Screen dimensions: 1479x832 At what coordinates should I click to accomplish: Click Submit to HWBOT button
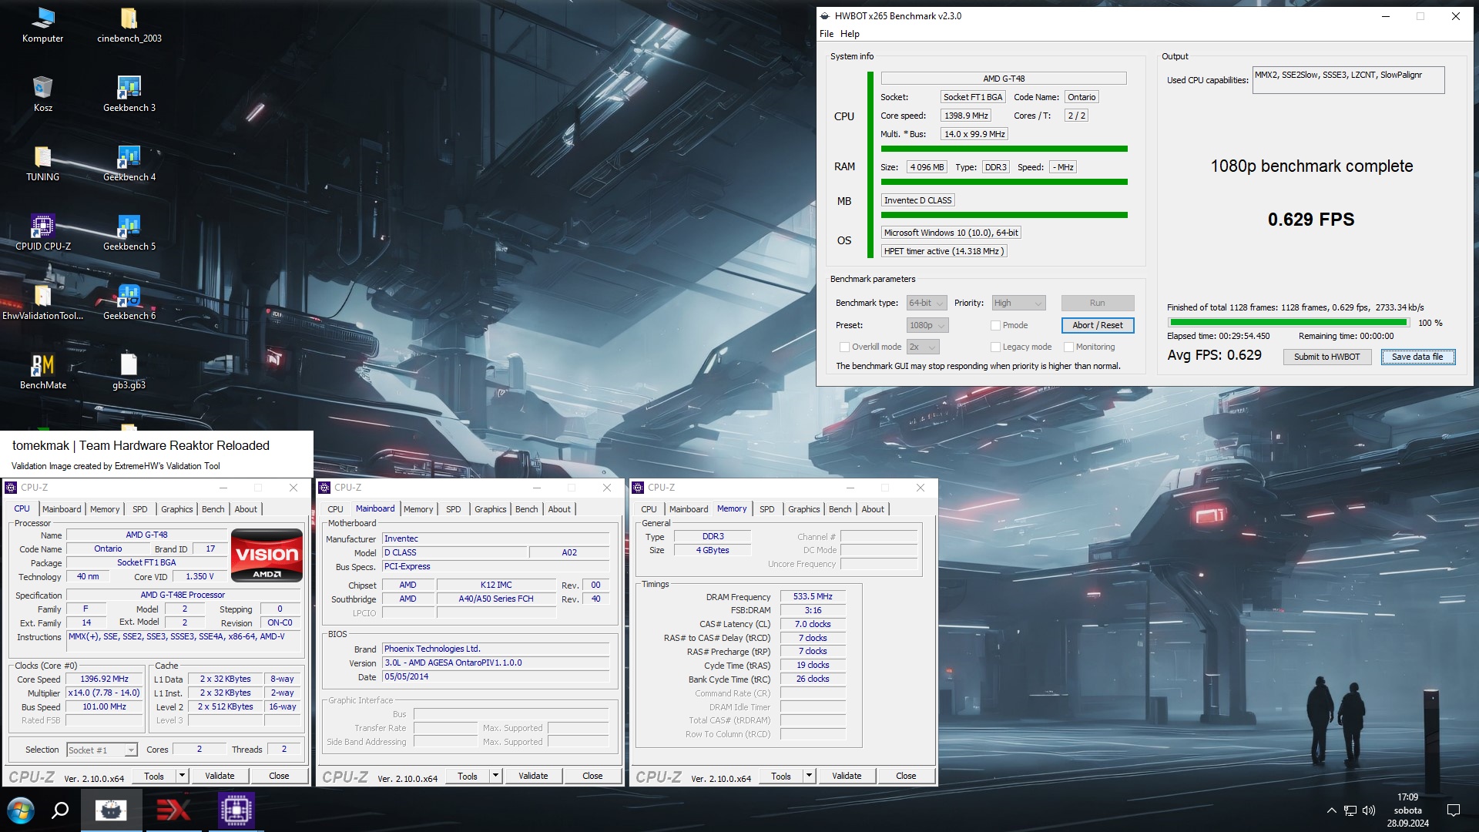click(x=1327, y=357)
